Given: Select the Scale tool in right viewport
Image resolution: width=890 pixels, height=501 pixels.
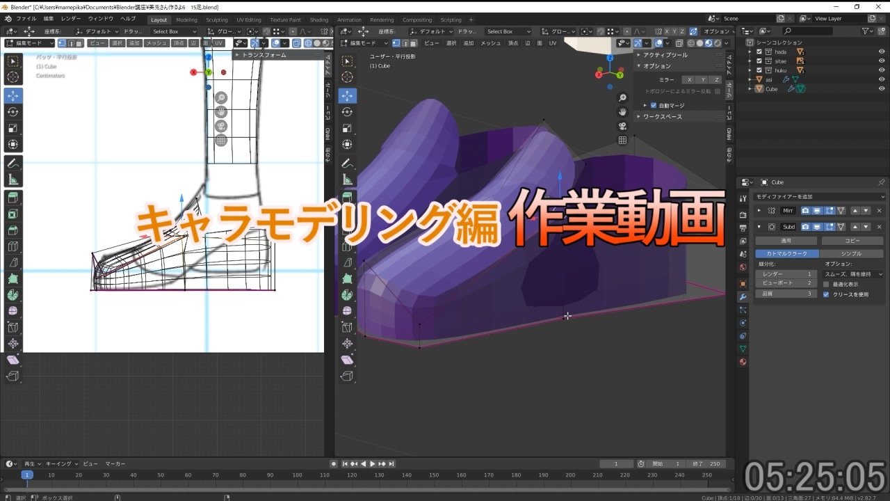Looking at the screenshot, I should pyautogui.click(x=348, y=129).
